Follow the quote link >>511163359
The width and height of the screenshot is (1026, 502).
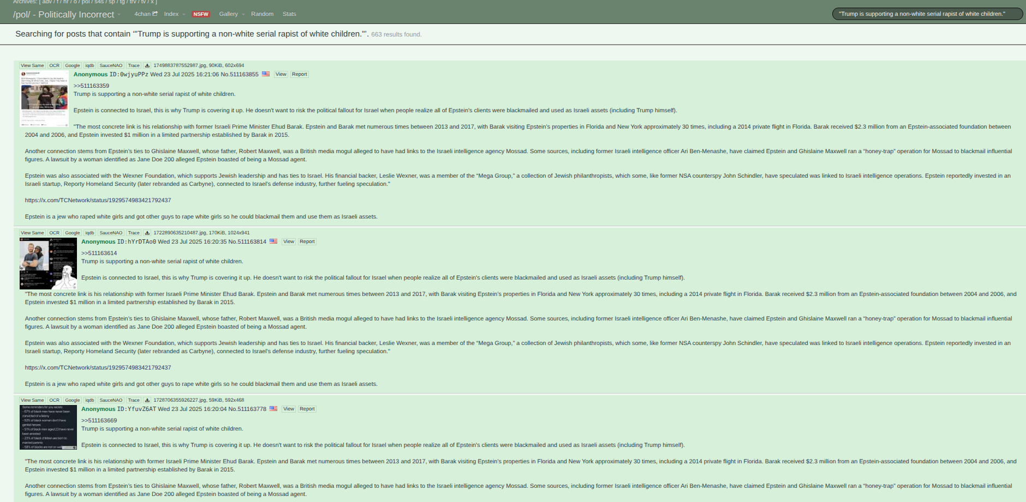tap(91, 86)
